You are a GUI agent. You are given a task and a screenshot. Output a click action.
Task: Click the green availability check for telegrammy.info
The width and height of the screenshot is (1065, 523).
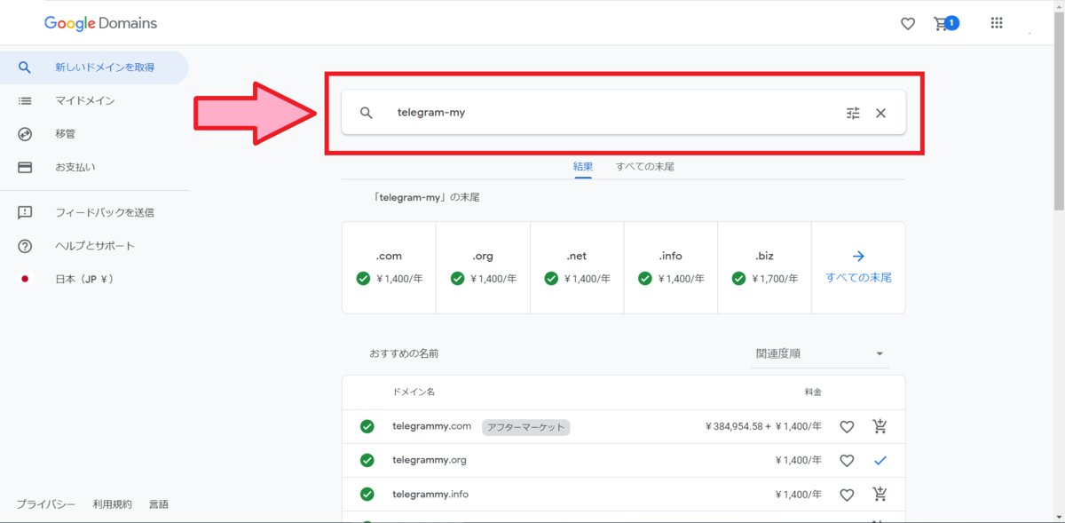point(367,494)
